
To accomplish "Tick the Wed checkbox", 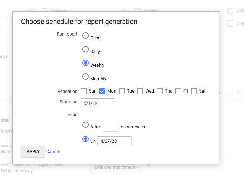I will click(140, 91).
